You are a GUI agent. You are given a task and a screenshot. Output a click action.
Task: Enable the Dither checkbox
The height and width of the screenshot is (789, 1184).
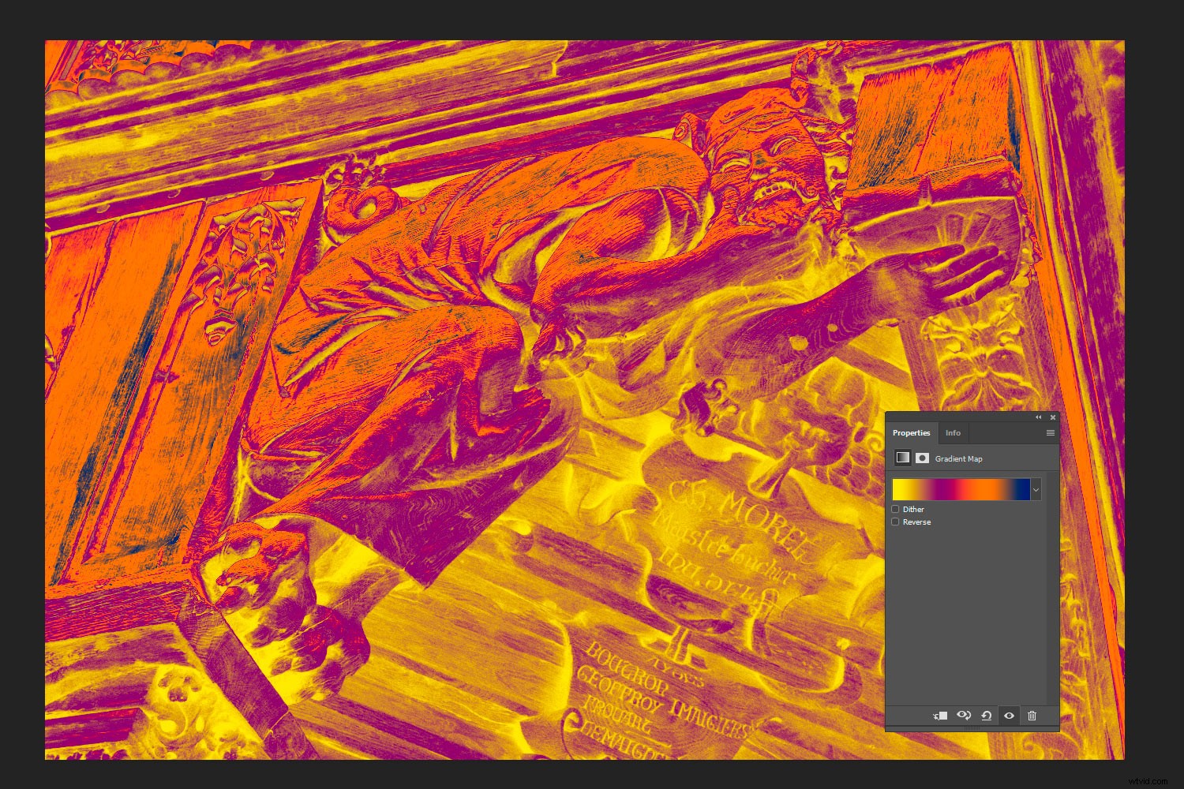click(x=896, y=510)
